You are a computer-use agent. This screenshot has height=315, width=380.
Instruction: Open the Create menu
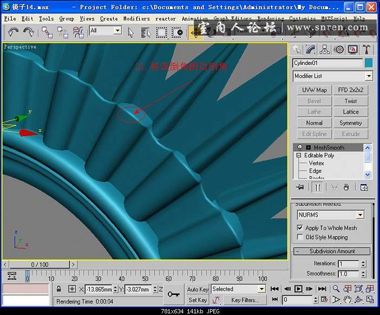109,18
